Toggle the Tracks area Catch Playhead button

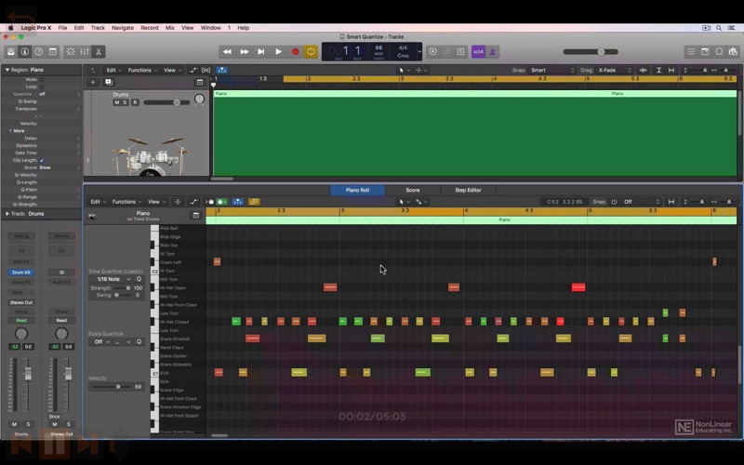pyautogui.click(x=221, y=71)
